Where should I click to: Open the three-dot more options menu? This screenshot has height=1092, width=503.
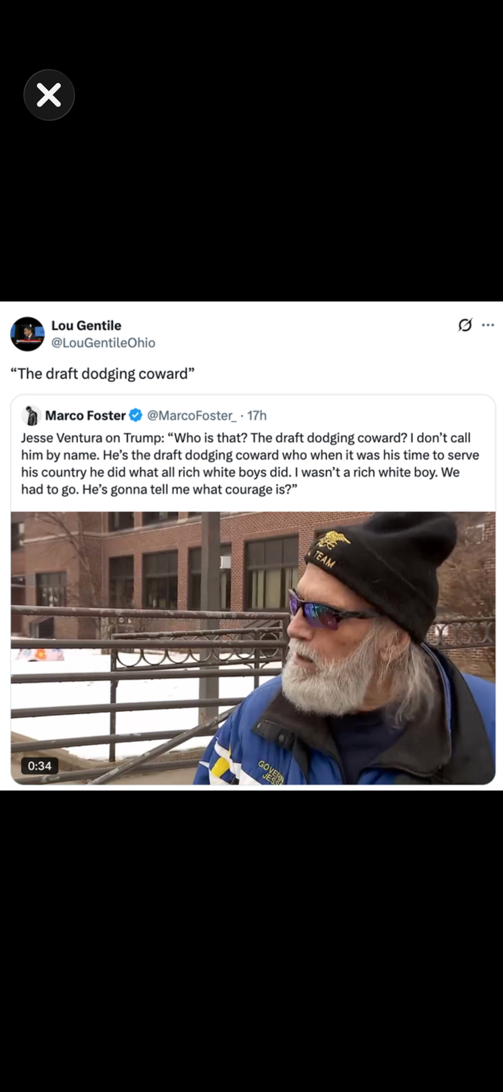tap(488, 325)
